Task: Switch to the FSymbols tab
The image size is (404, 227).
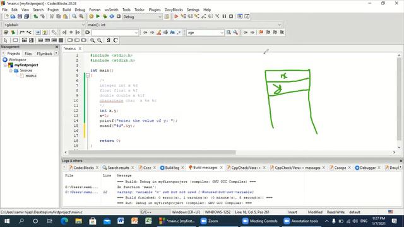Action: click(x=44, y=54)
